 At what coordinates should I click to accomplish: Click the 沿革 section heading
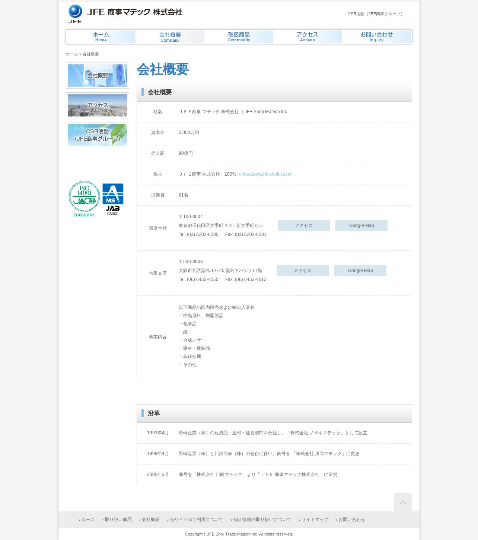154,413
